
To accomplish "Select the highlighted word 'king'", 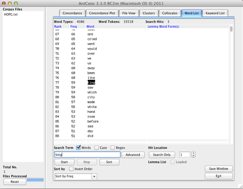I will pyautogui.click(x=91, y=82).
